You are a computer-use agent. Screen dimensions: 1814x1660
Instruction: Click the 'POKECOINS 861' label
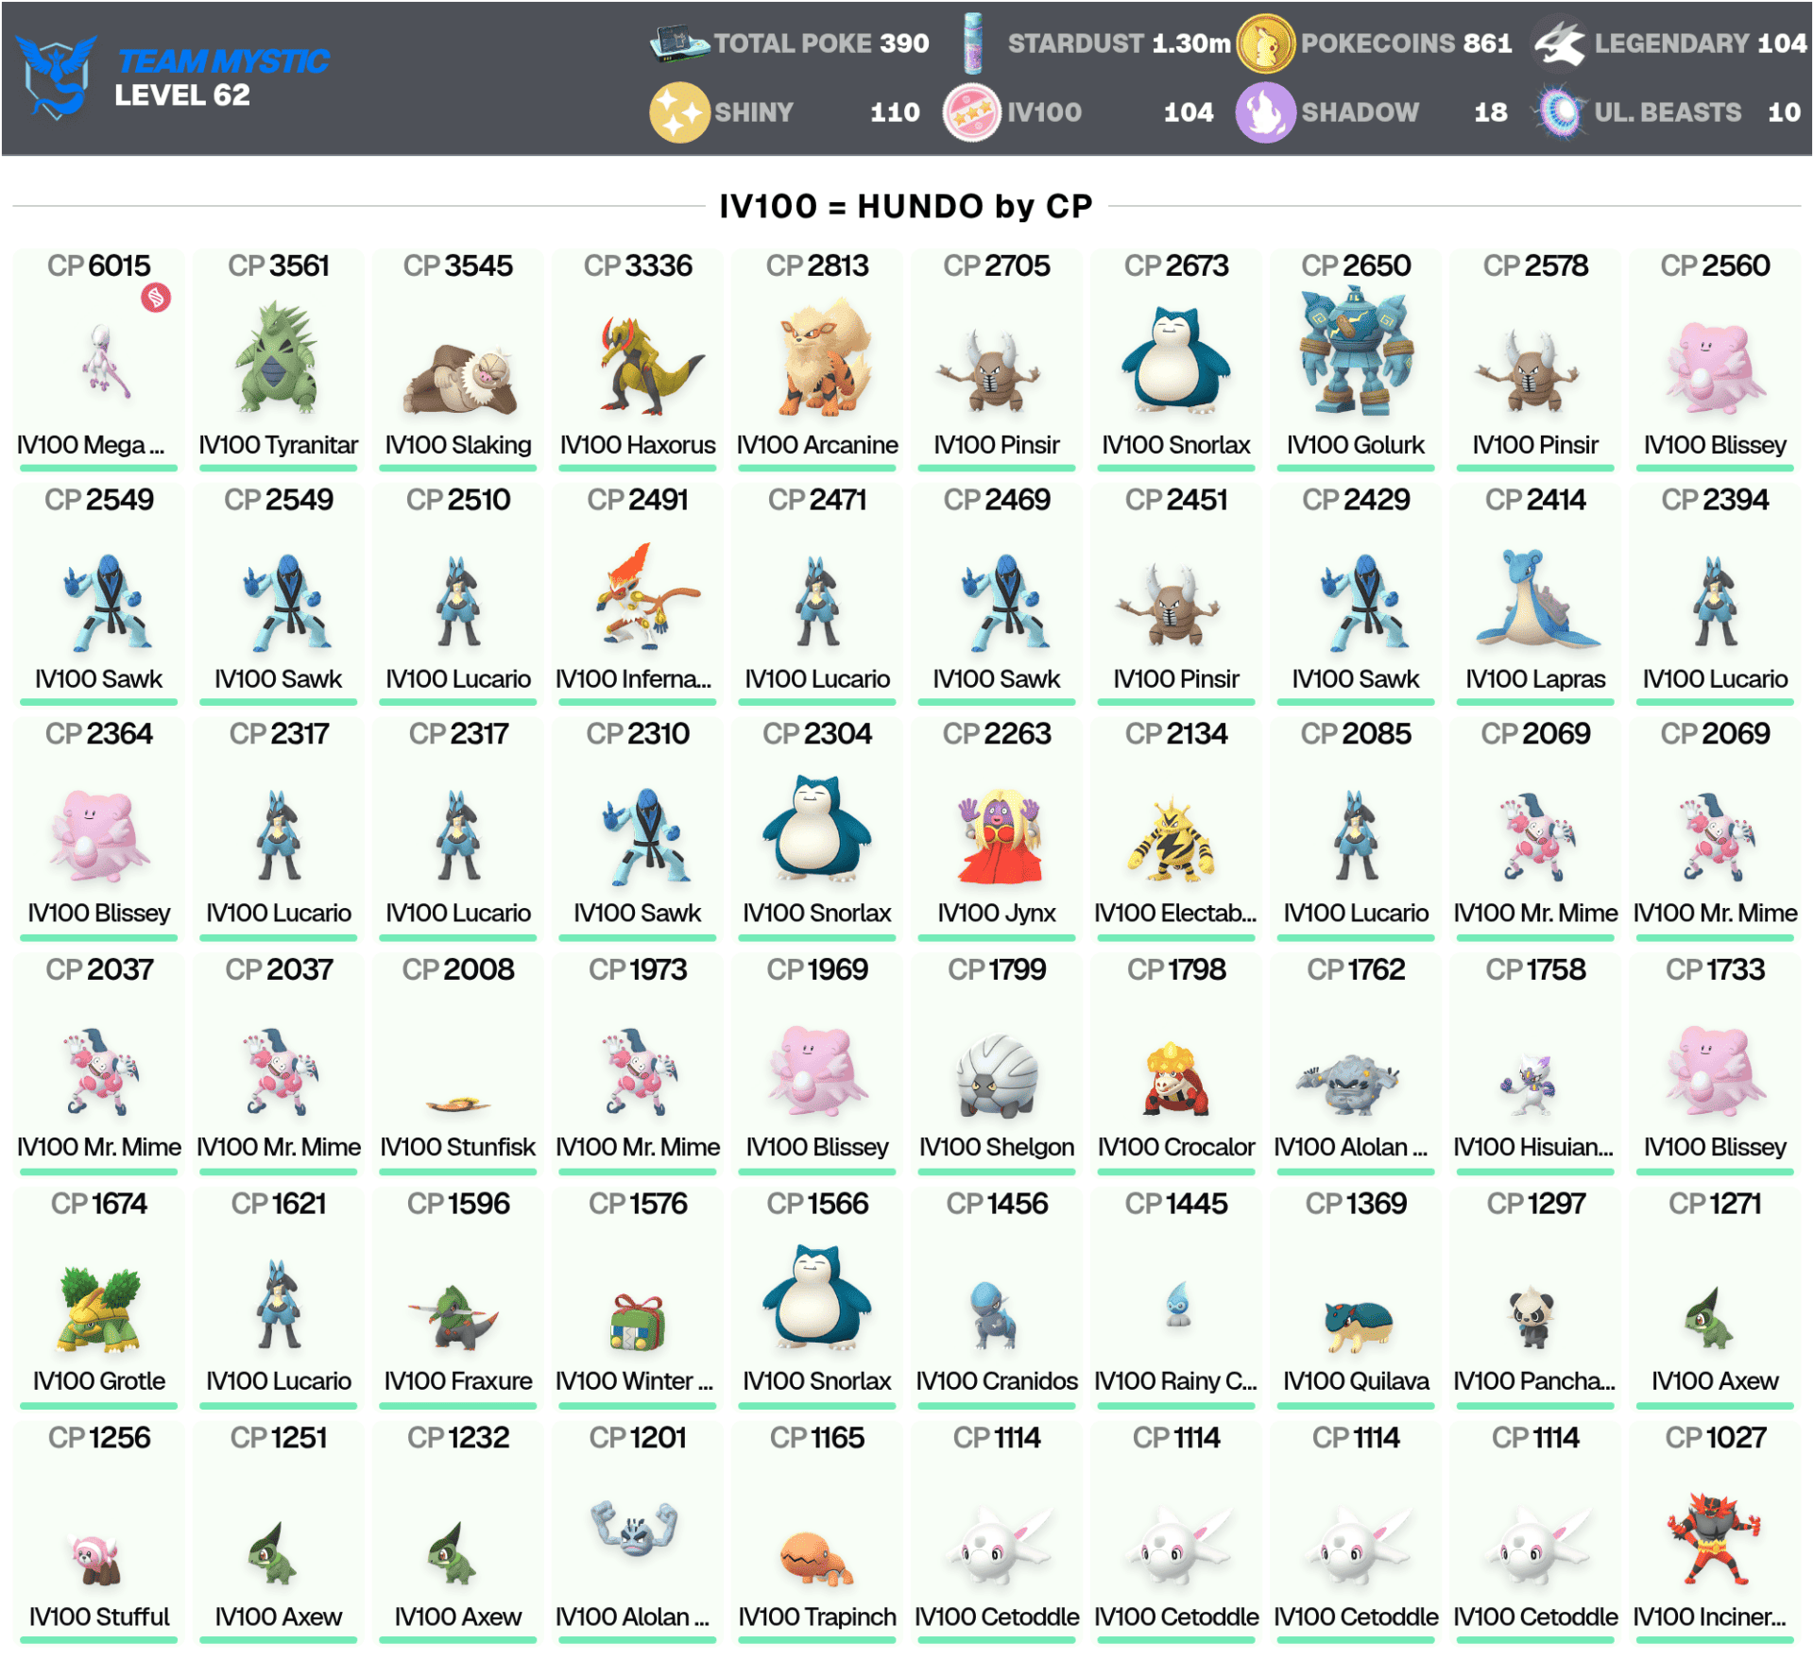coord(1407,43)
